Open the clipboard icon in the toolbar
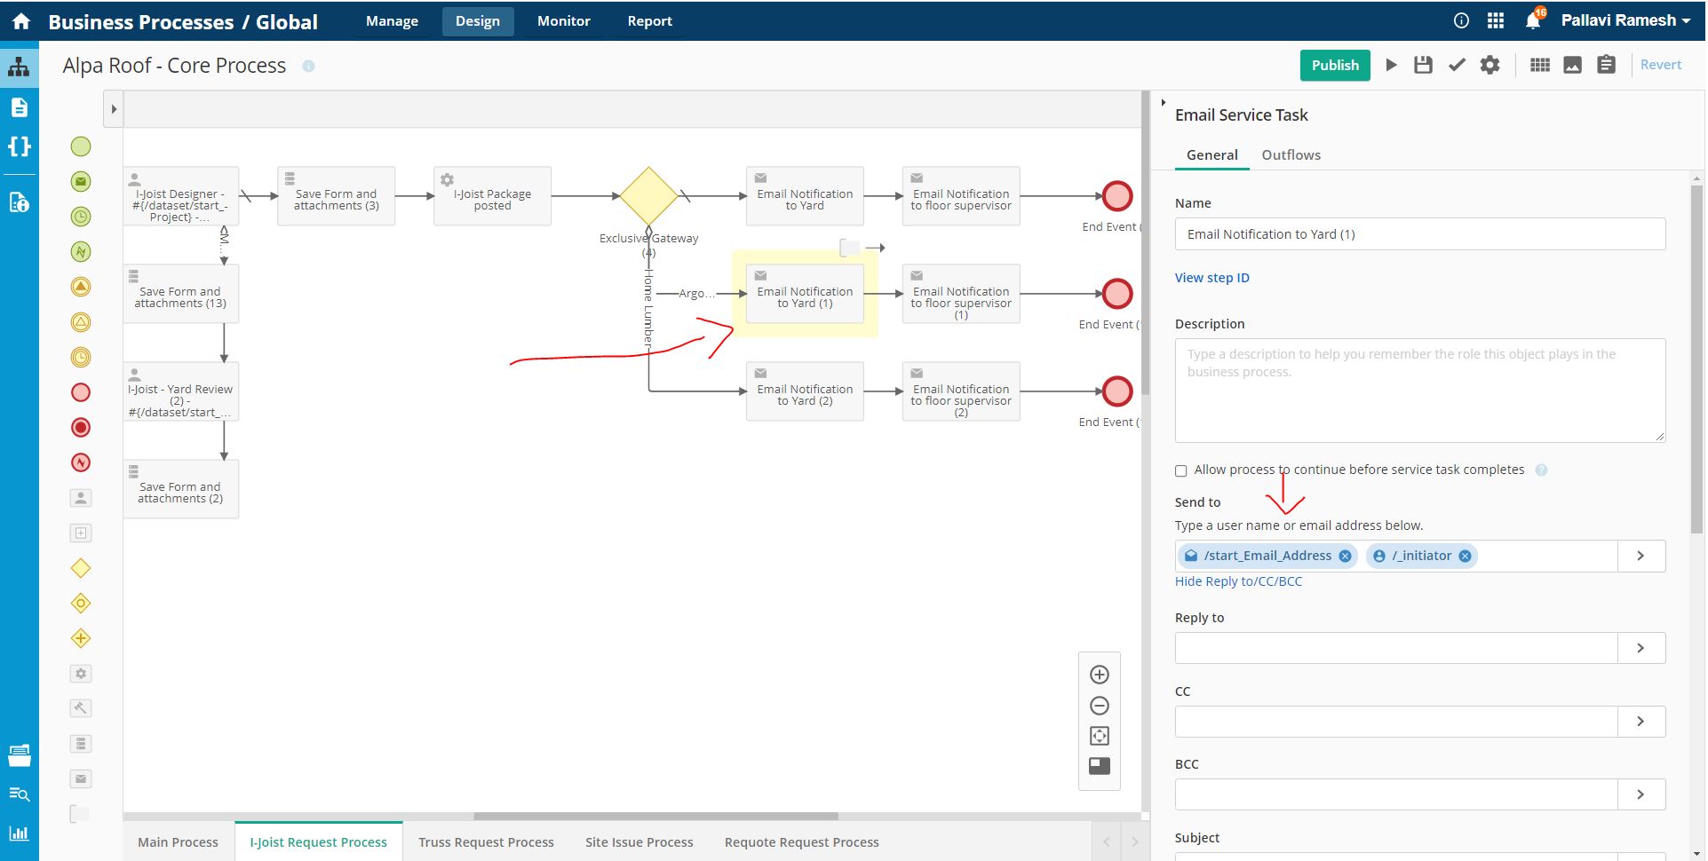The image size is (1708, 861). pos(1606,64)
